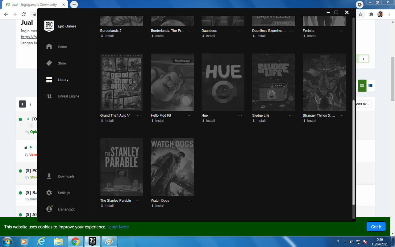Open options menu for Hue
The height and width of the screenshot is (247, 395).
click(240, 116)
